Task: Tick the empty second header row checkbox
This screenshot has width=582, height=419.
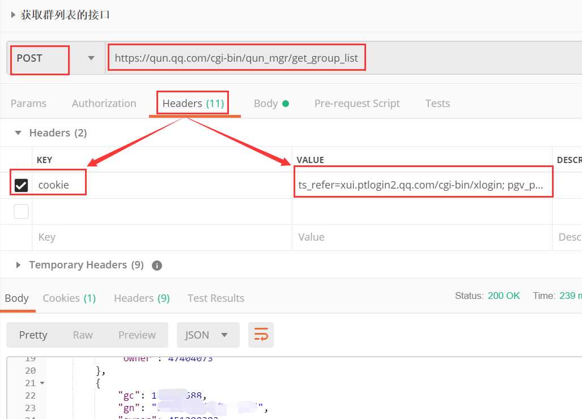Action: point(21,211)
